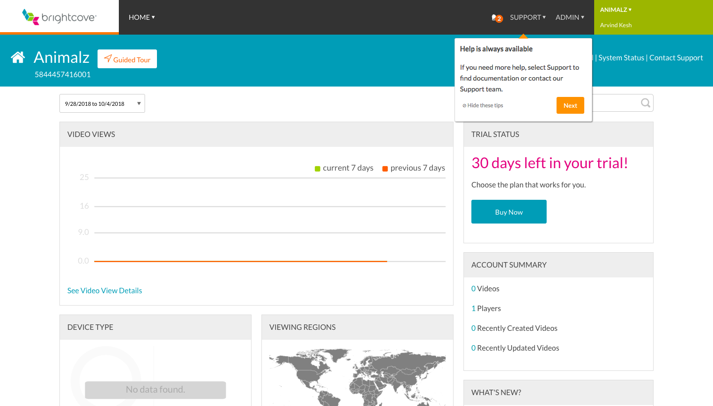Open the ADMIN menu
This screenshot has width=713, height=406.
(570, 17)
